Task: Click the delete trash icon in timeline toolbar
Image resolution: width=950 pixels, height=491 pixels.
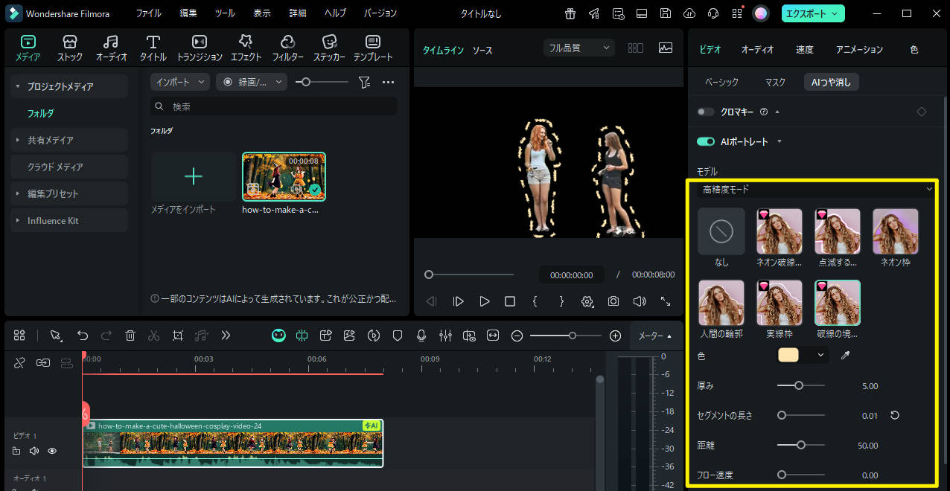Action: tap(130, 336)
